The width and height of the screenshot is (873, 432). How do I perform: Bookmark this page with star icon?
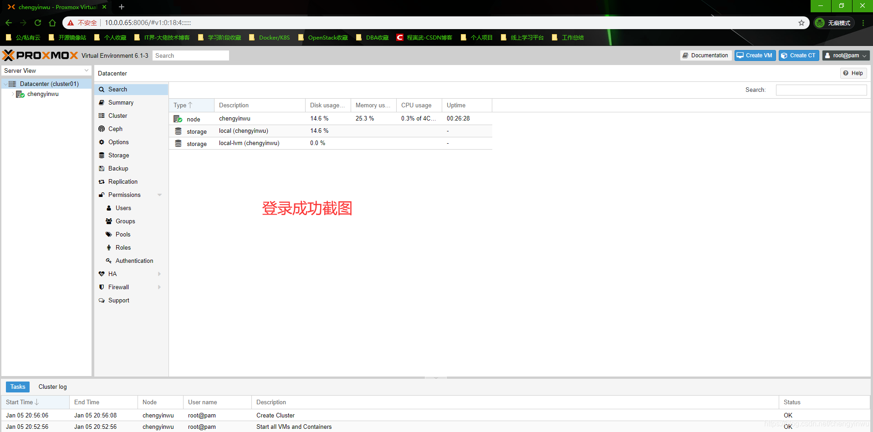(802, 23)
